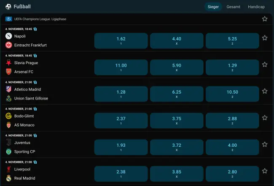Open the Atletico Madrid team name link

(x=27, y=89)
